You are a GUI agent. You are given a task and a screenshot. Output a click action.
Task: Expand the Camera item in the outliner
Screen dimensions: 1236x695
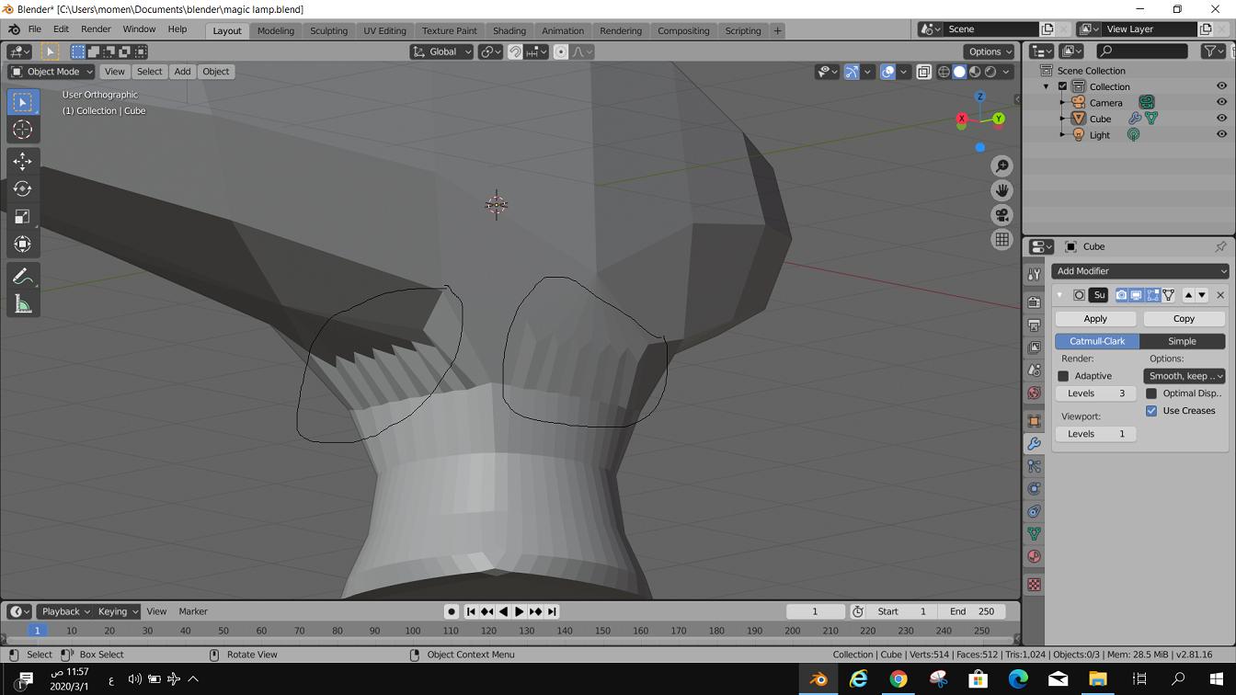point(1061,103)
